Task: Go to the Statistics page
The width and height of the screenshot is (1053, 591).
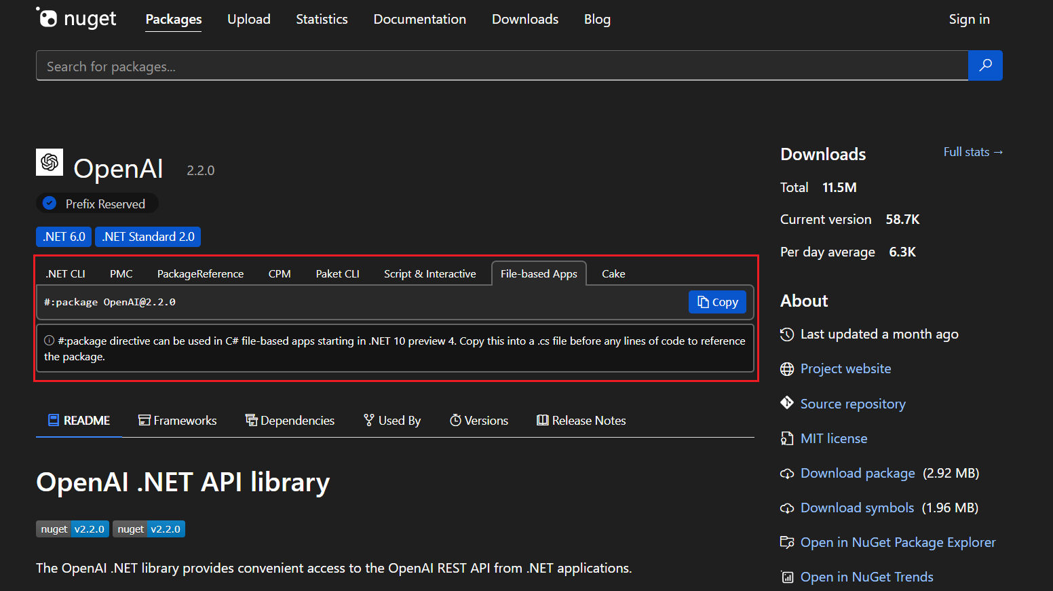Action: 322,19
